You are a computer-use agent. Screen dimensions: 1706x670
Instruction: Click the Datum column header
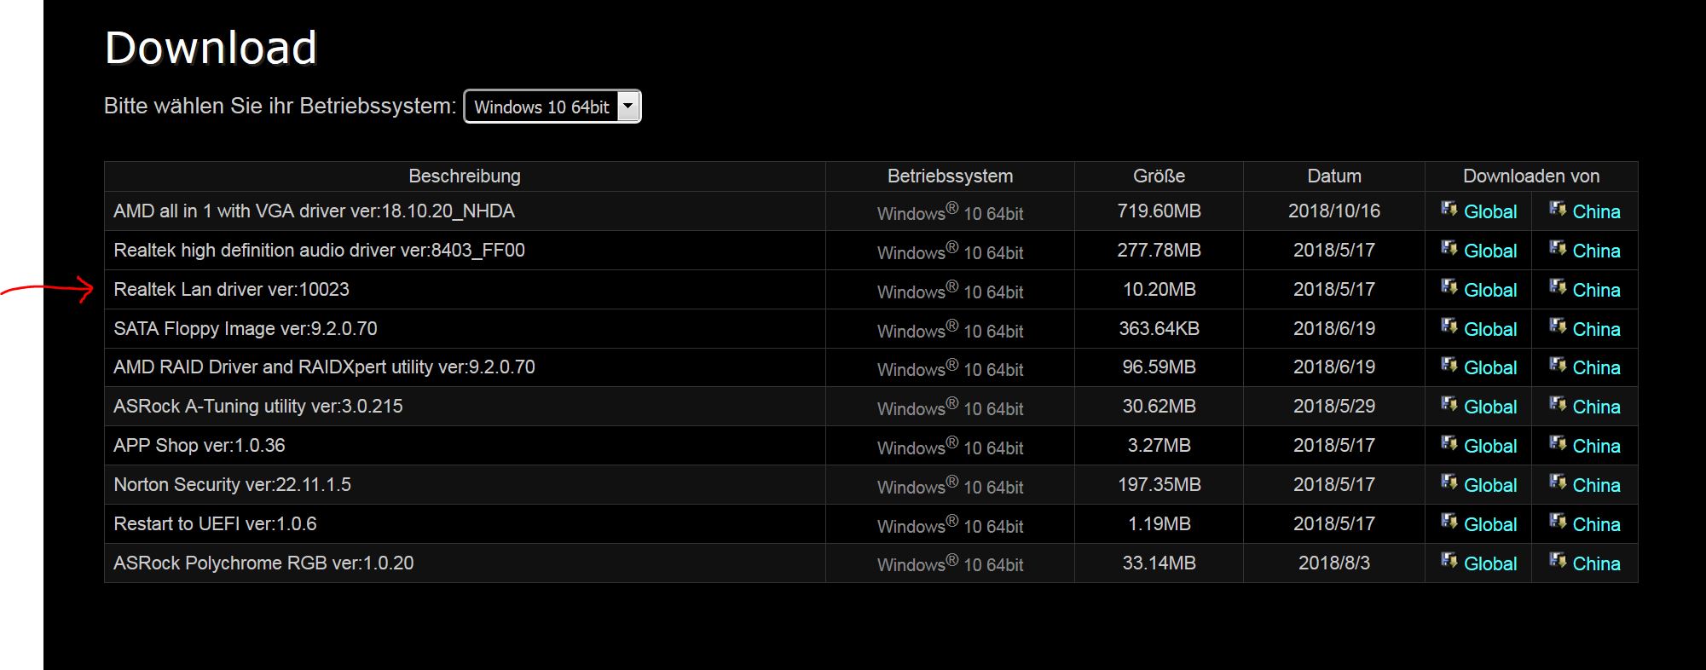click(1334, 176)
